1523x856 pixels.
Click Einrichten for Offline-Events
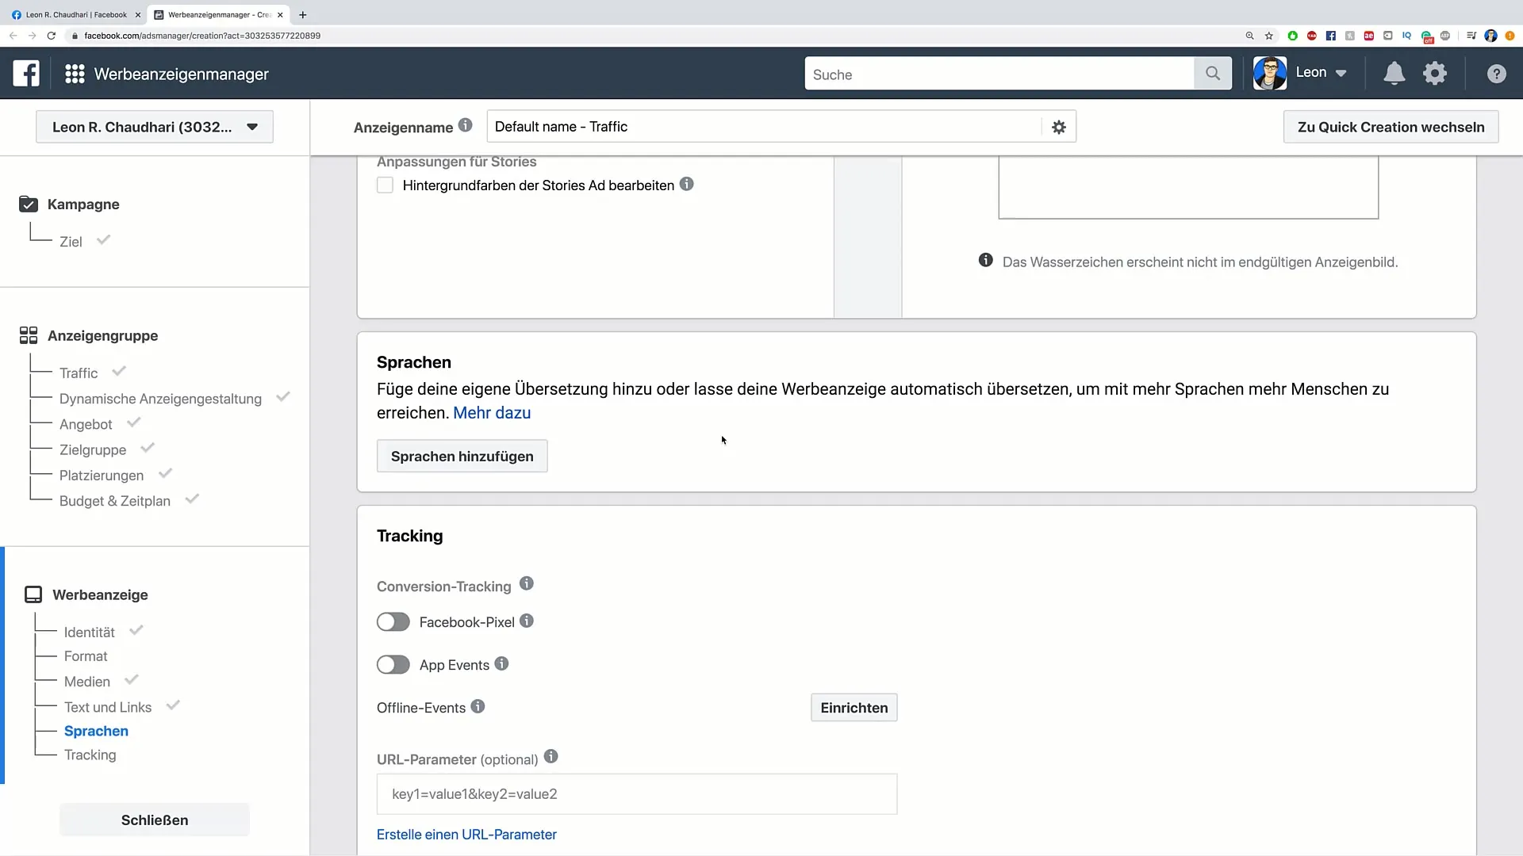[x=854, y=708]
